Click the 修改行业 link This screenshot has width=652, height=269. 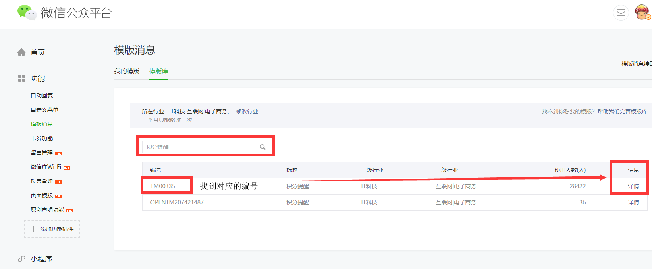247,112
